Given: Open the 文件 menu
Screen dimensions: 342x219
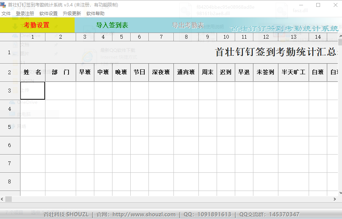Looking at the screenshot, I should tap(6, 13).
